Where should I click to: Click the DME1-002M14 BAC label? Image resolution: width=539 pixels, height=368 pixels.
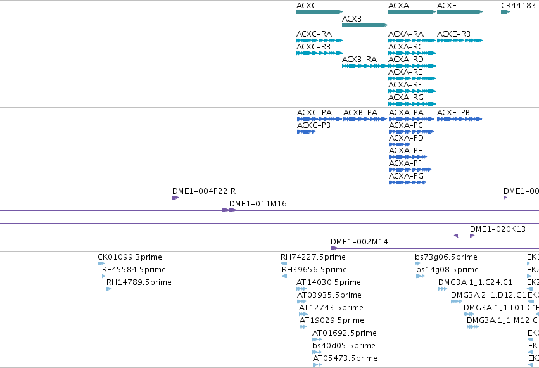click(x=359, y=242)
